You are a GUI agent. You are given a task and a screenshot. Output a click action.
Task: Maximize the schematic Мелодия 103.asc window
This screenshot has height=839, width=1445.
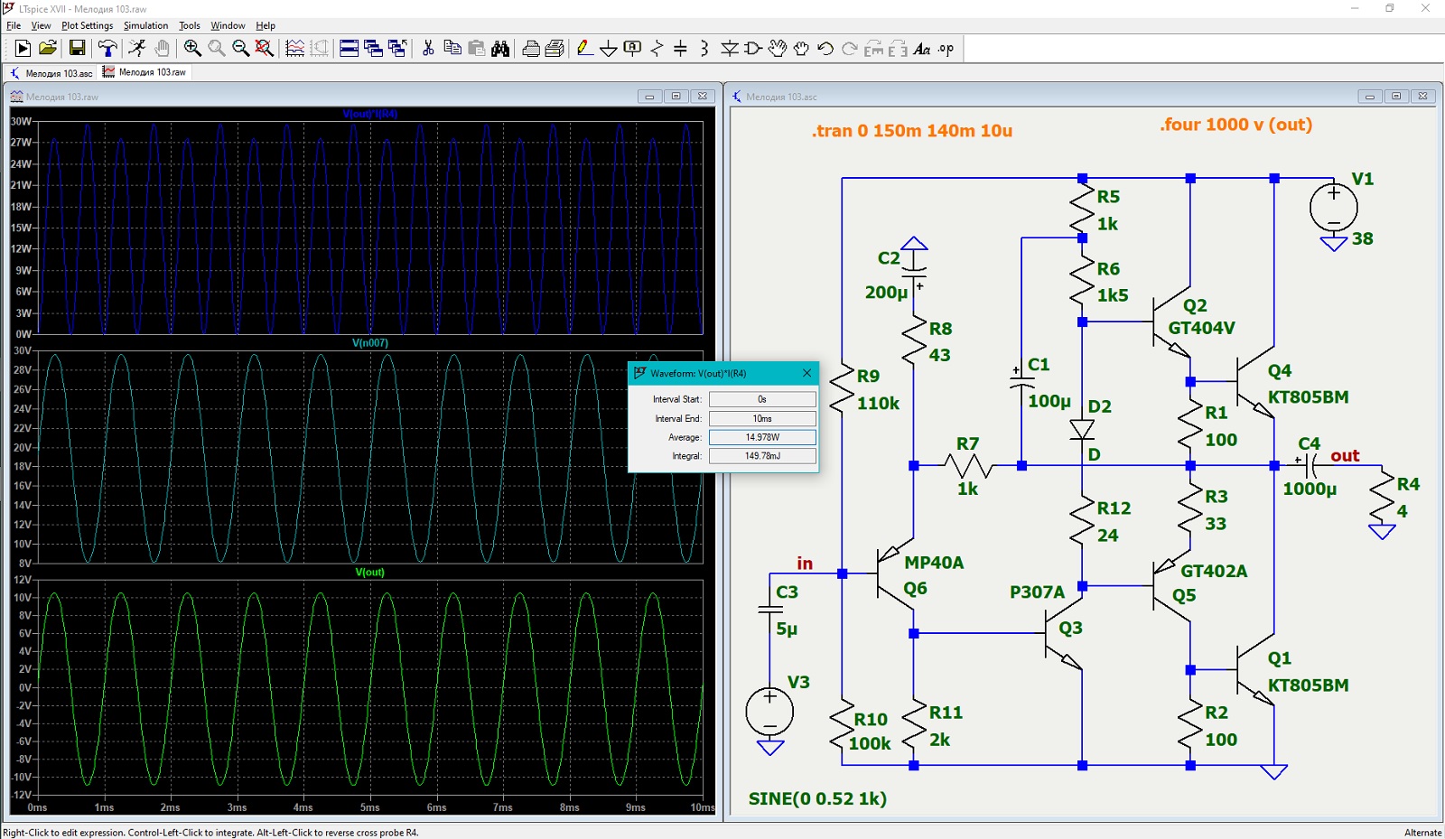coord(1396,97)
